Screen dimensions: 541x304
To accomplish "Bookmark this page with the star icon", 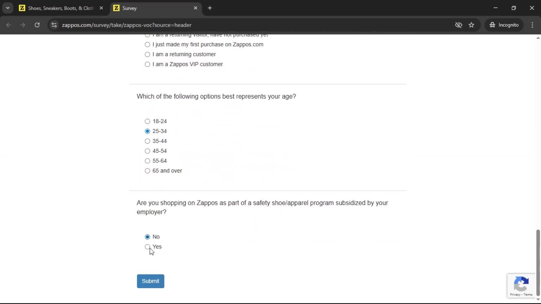I will pyautogui.click(x=471, y=25).
